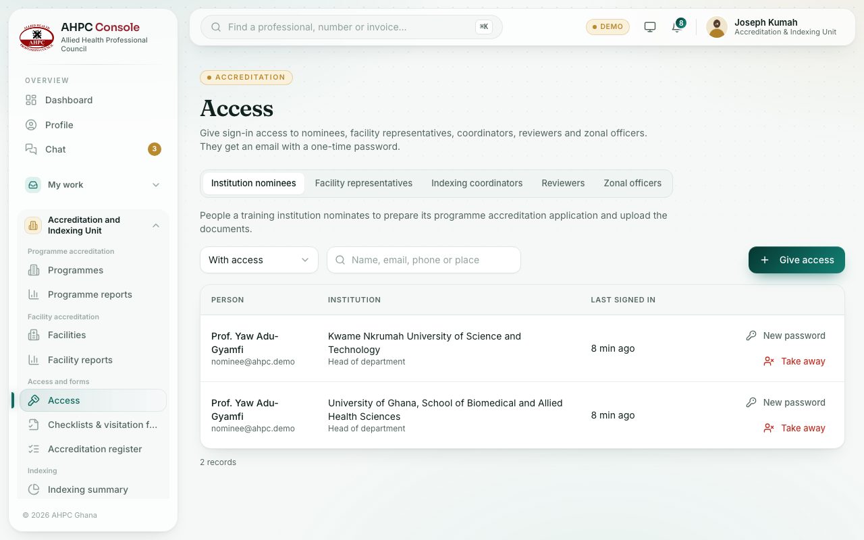Switch to Facility representatives tab
Image resolution: width=864 pixels, height=540 pixels.
click(x=364, y=183)
